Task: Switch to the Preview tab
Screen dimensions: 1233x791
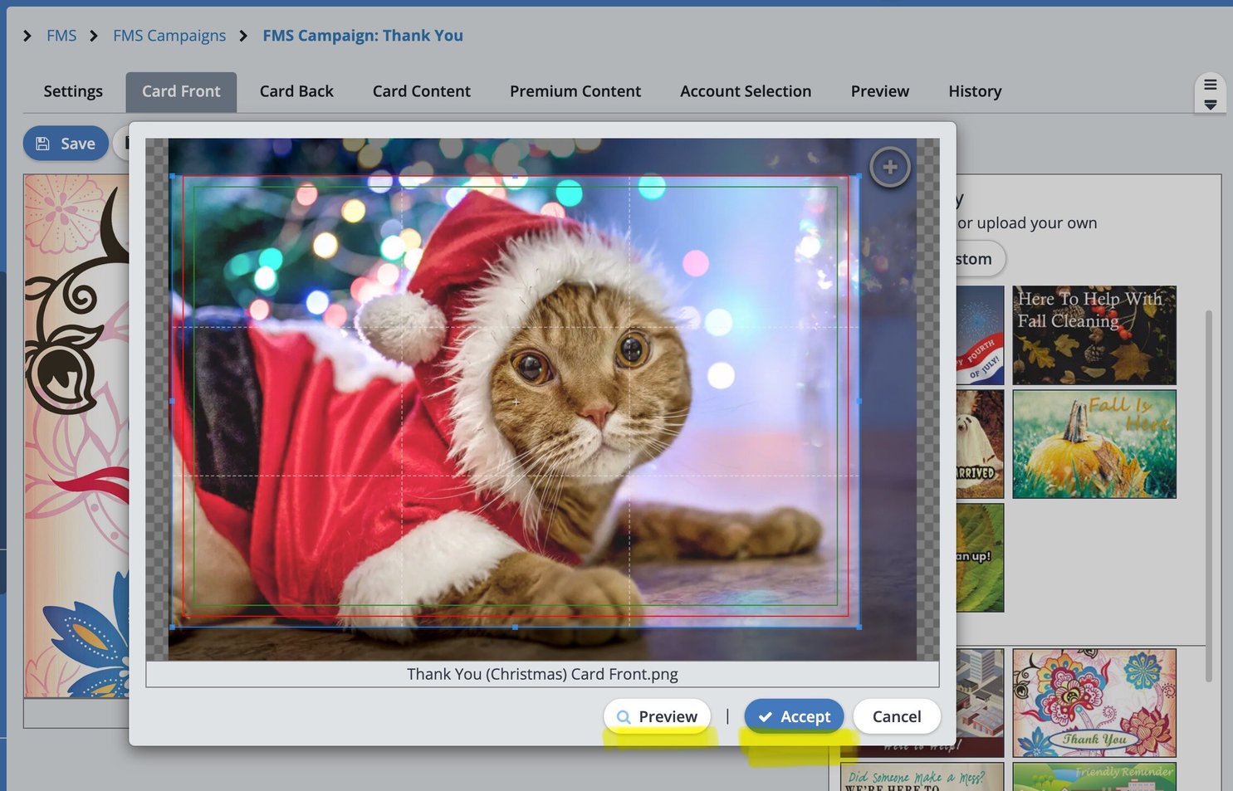Action: point(880,91)
